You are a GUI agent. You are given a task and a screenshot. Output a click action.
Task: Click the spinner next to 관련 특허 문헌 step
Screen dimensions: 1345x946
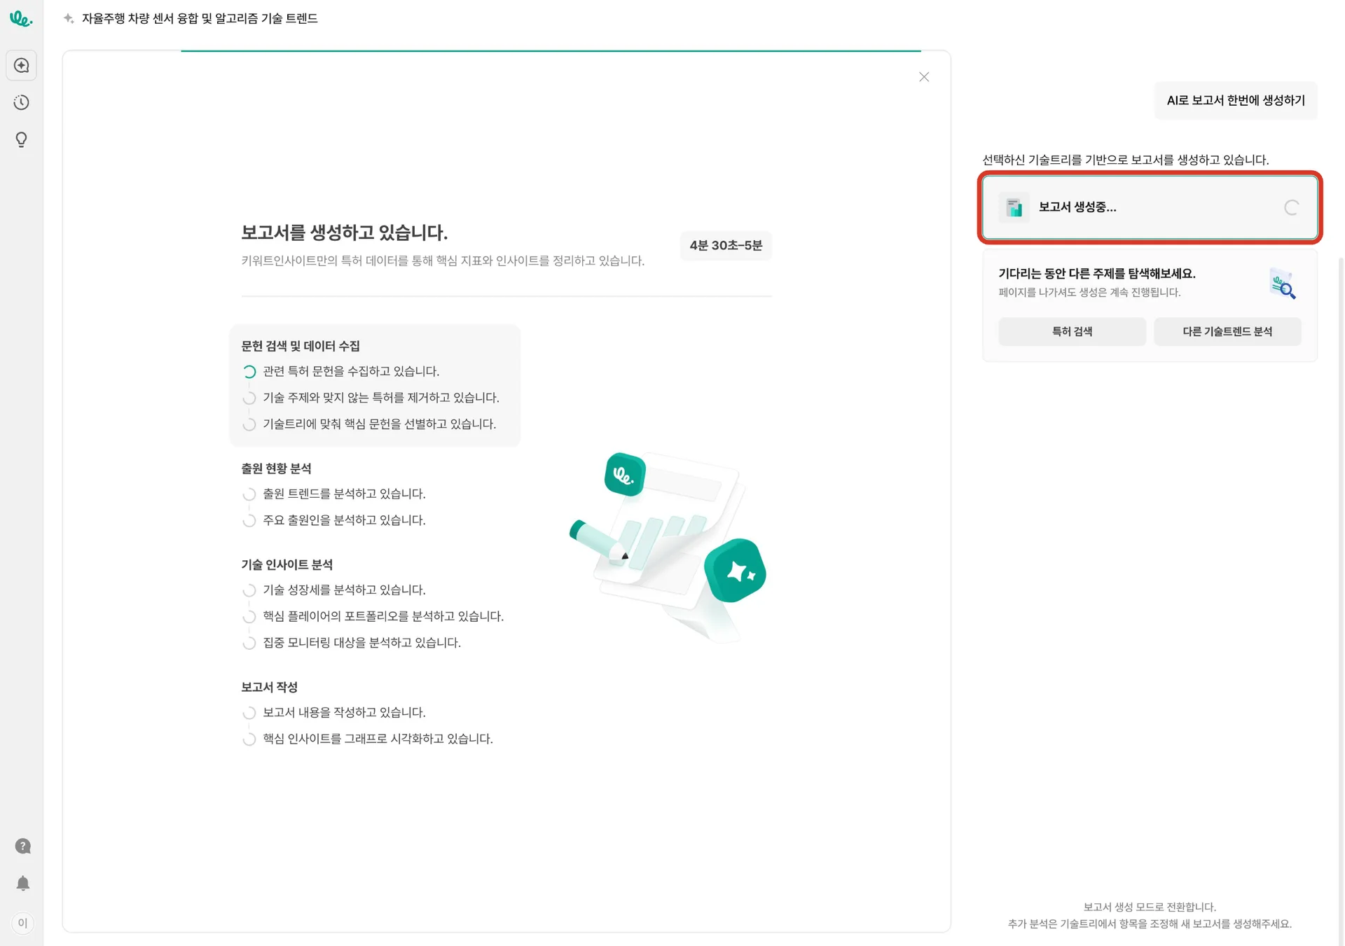(x=249, y=372)
